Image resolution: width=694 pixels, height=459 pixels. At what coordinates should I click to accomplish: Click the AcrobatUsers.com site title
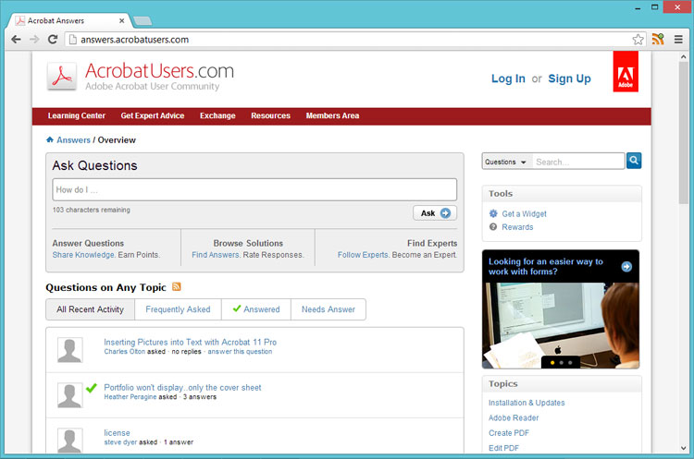[x=159, y=71]
